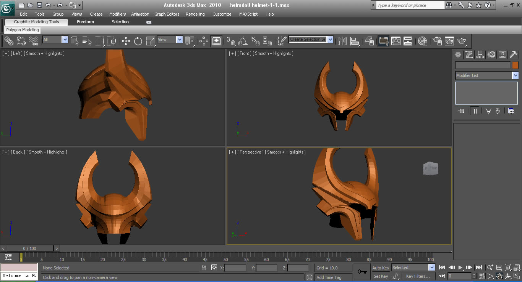Viewport: 522px width, 282px height.
Task: Toggle Angle Snap on the toolbar
Action: (x=243, y=40)
